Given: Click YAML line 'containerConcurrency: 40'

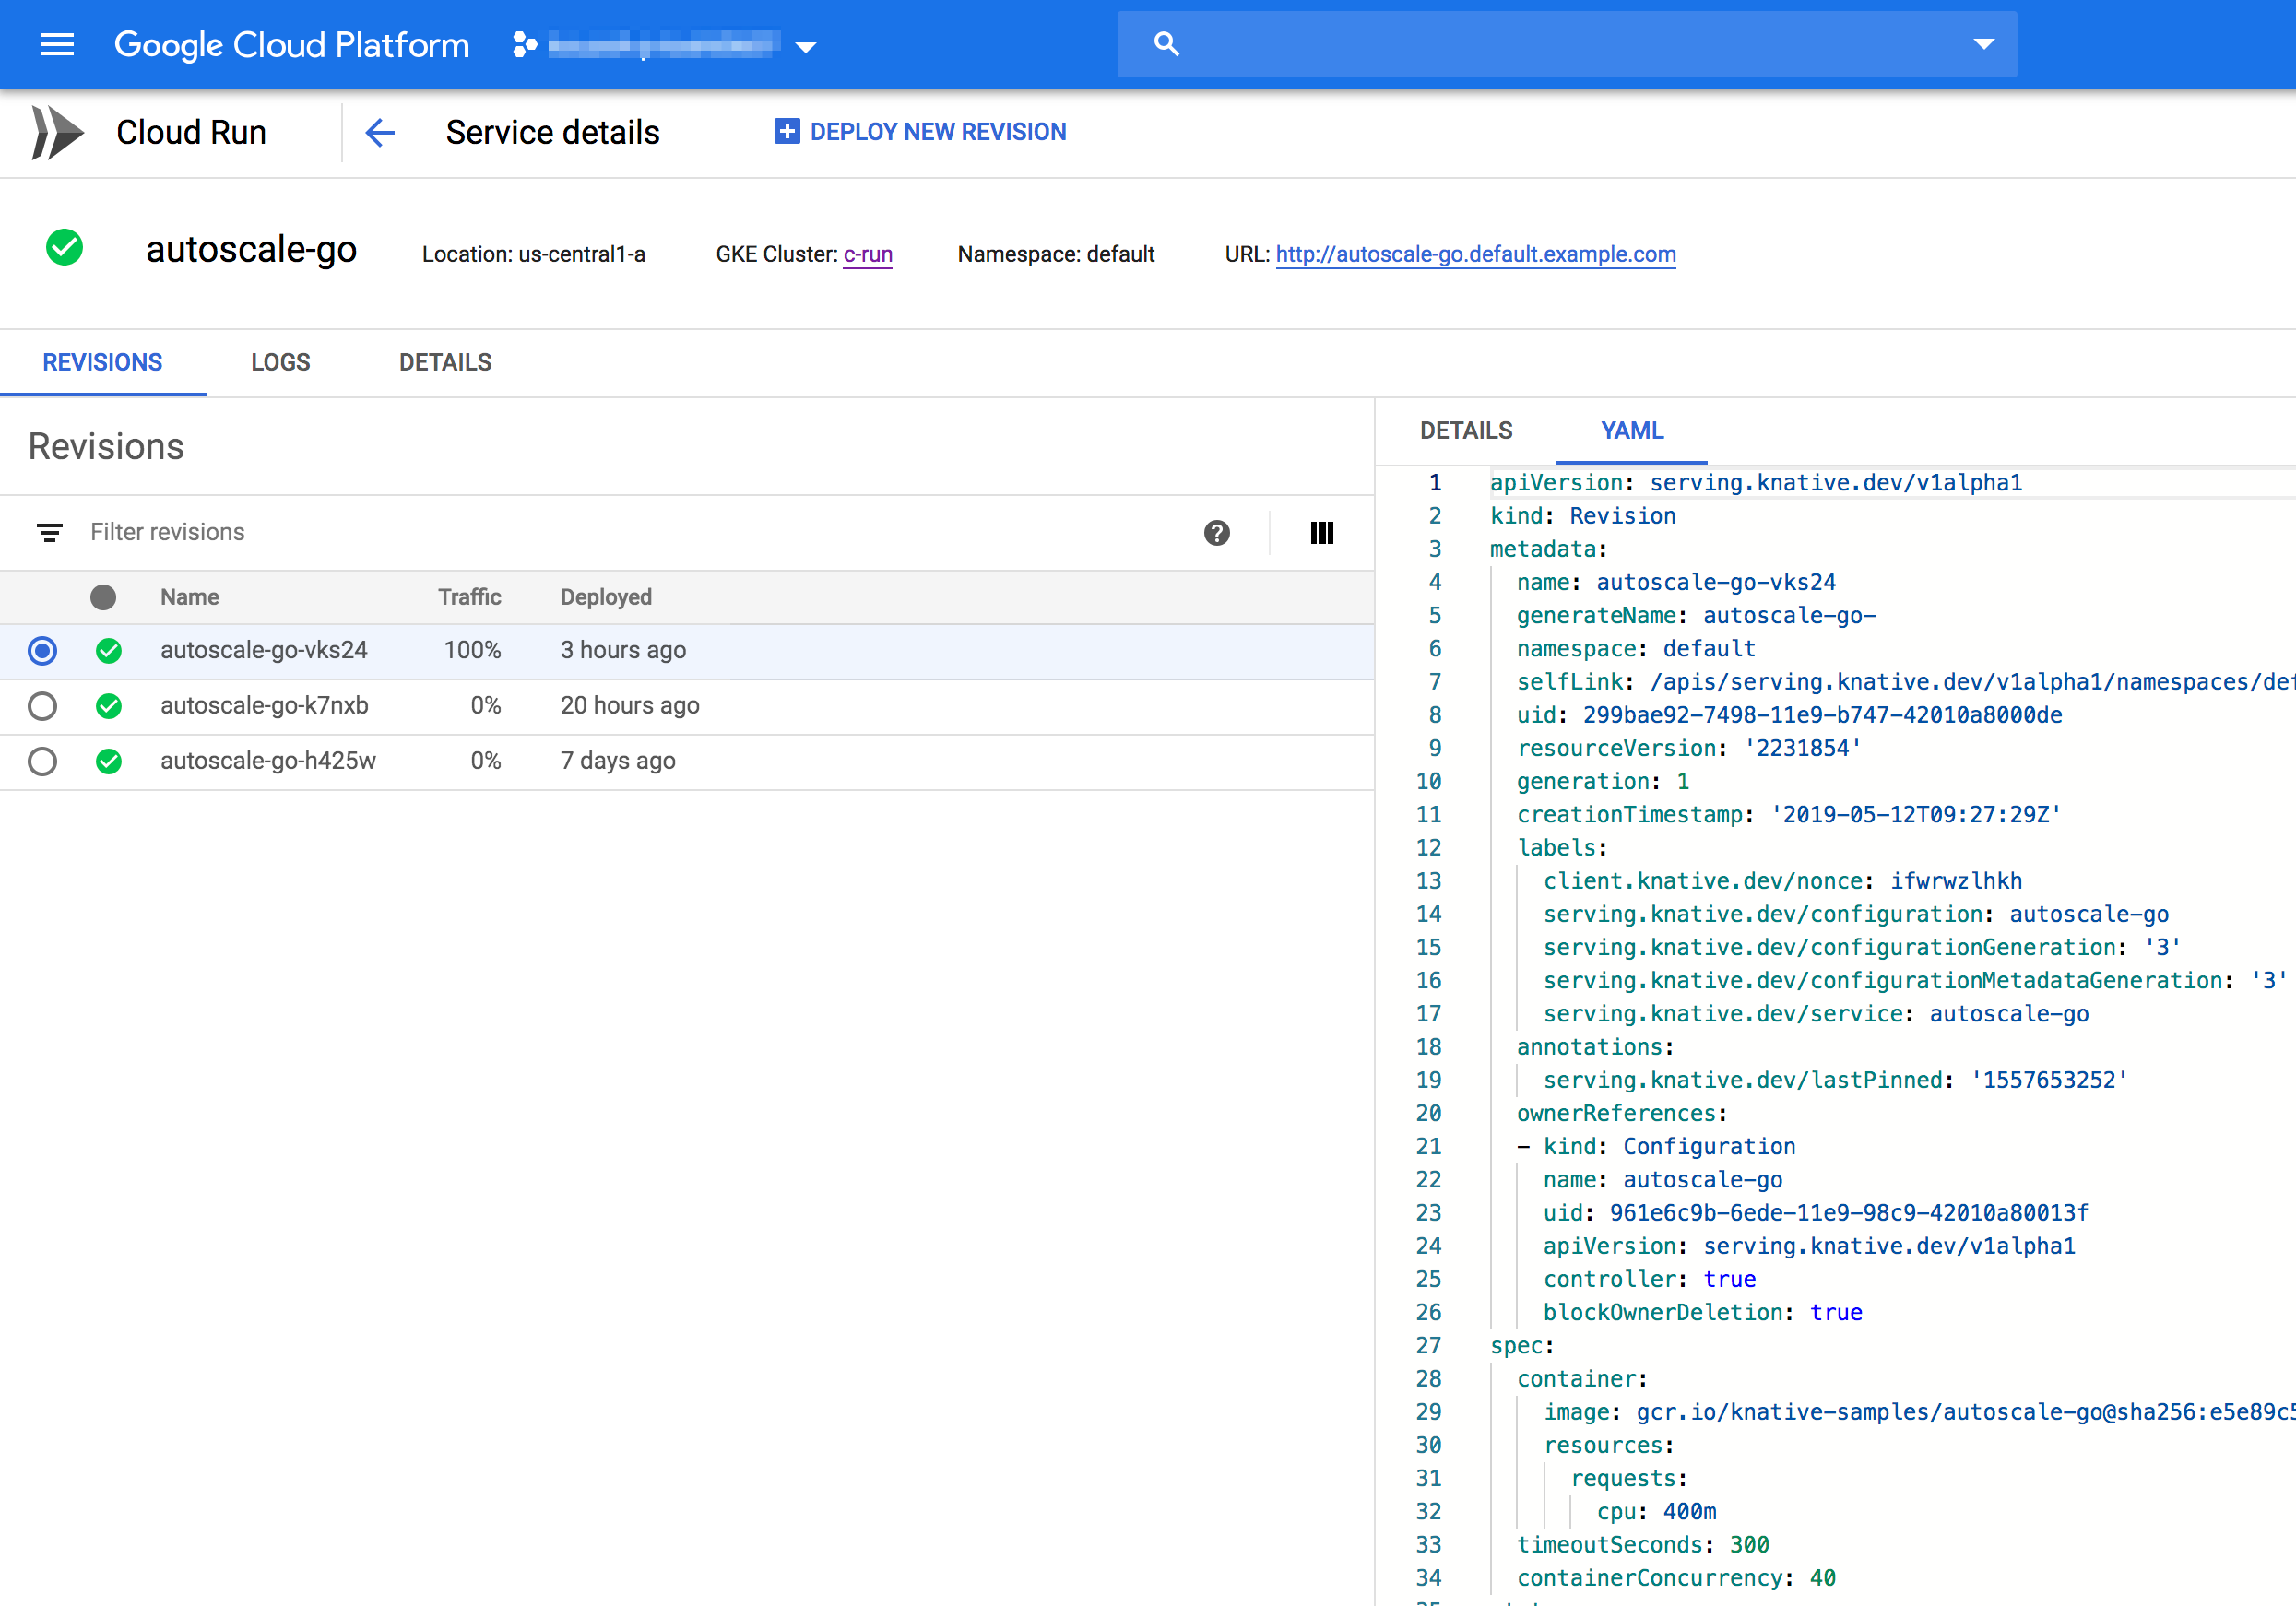Looking at the screenshot, I should [1676, 1578].
